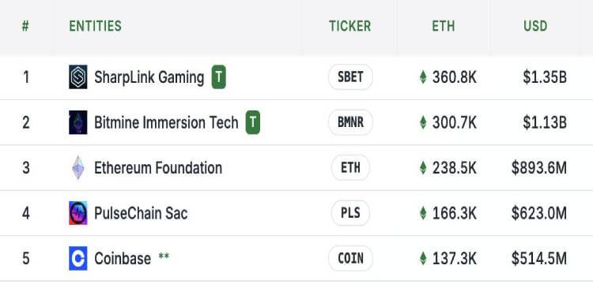Select the COIN ticker pill
This screenshot has width=593, height=284.
pos(350,258)
